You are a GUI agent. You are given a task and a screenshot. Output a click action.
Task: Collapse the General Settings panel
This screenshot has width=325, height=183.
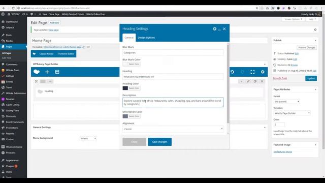pos(265,127)
